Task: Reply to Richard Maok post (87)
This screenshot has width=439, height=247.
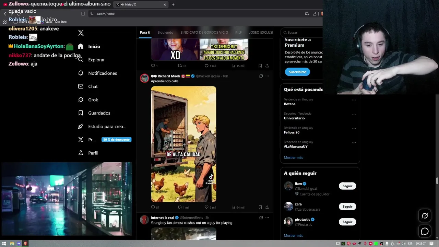Action: pos(155,207)
